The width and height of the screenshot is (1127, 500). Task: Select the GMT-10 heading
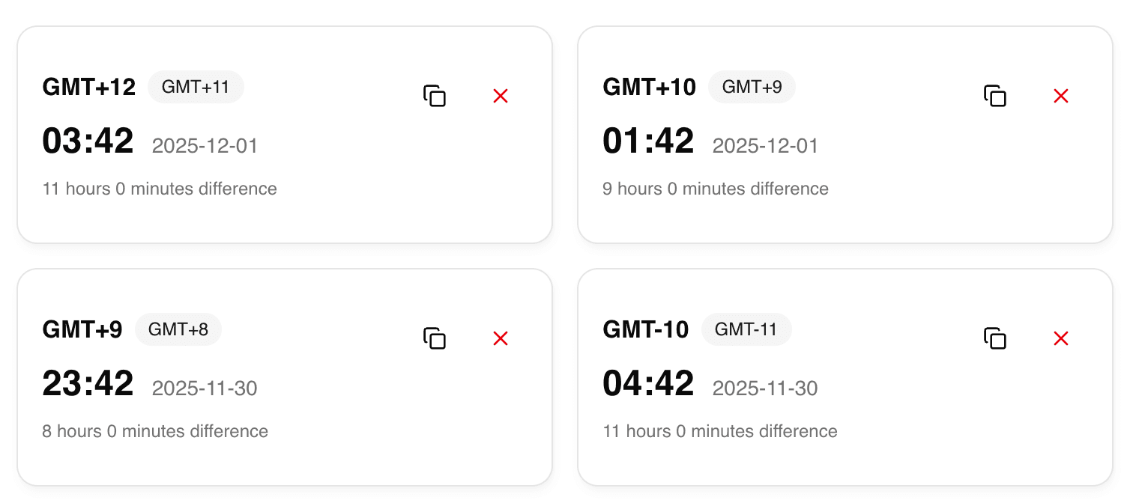coord(646,330)
